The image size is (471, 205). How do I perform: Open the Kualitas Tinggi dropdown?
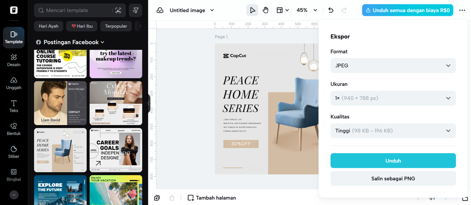pyautogui.click(x=393, y=131)
